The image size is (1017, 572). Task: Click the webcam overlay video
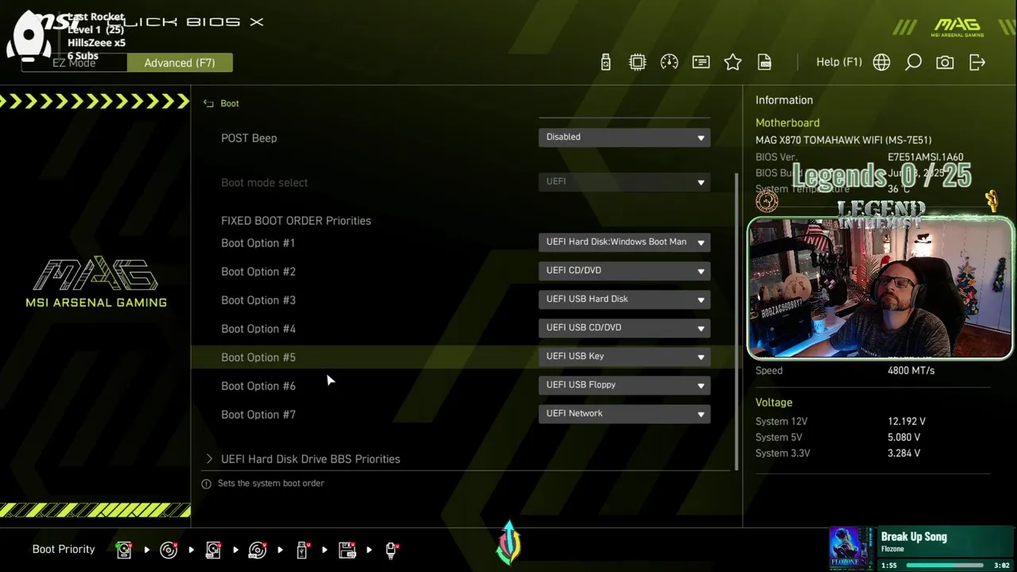click(x=880, y=288)
